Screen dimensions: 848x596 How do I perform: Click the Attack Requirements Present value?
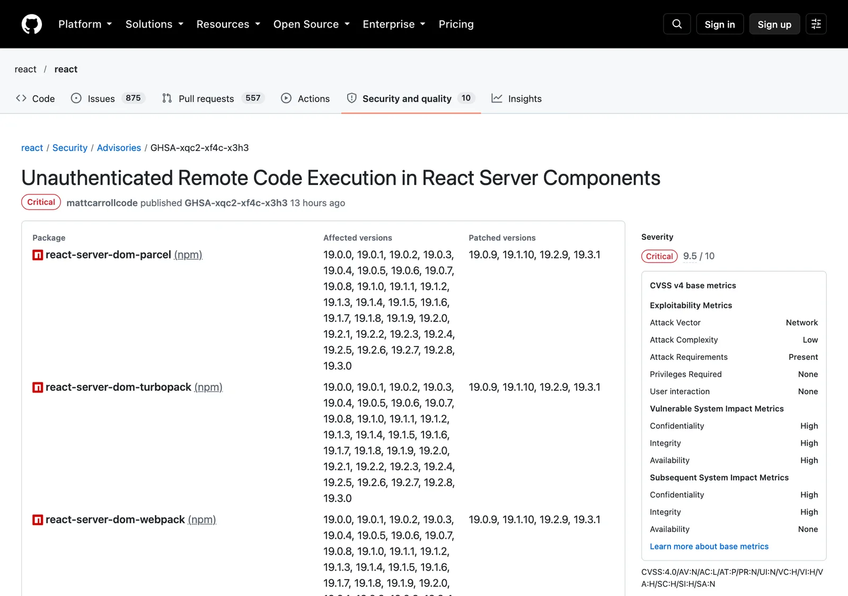pyautogui.click(x=803, y=357)
